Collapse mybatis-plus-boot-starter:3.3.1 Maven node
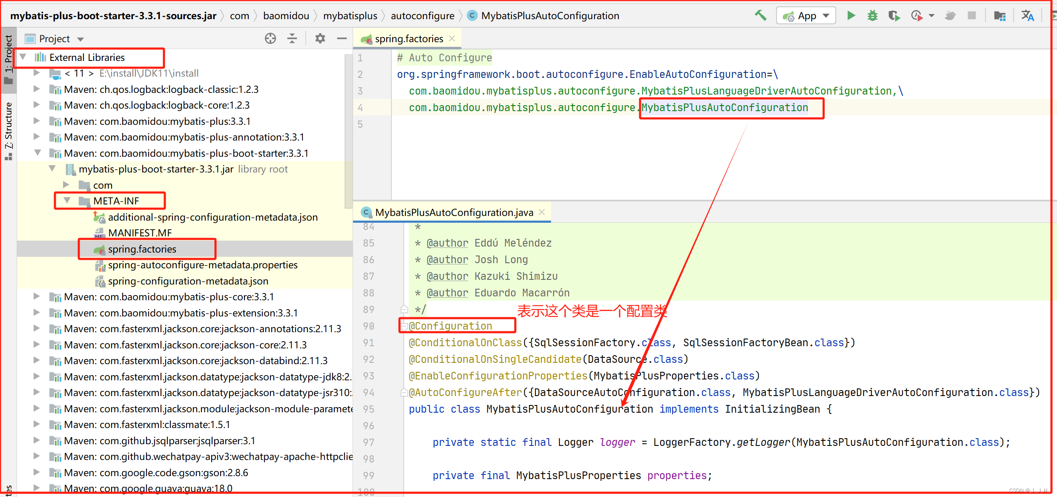Viewport: 1057px width, 497px height. point(37,153)
